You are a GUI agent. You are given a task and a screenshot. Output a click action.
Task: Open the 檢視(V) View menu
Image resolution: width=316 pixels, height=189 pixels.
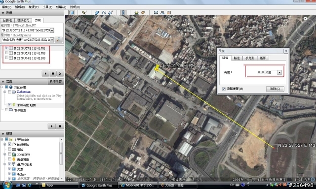34,7
